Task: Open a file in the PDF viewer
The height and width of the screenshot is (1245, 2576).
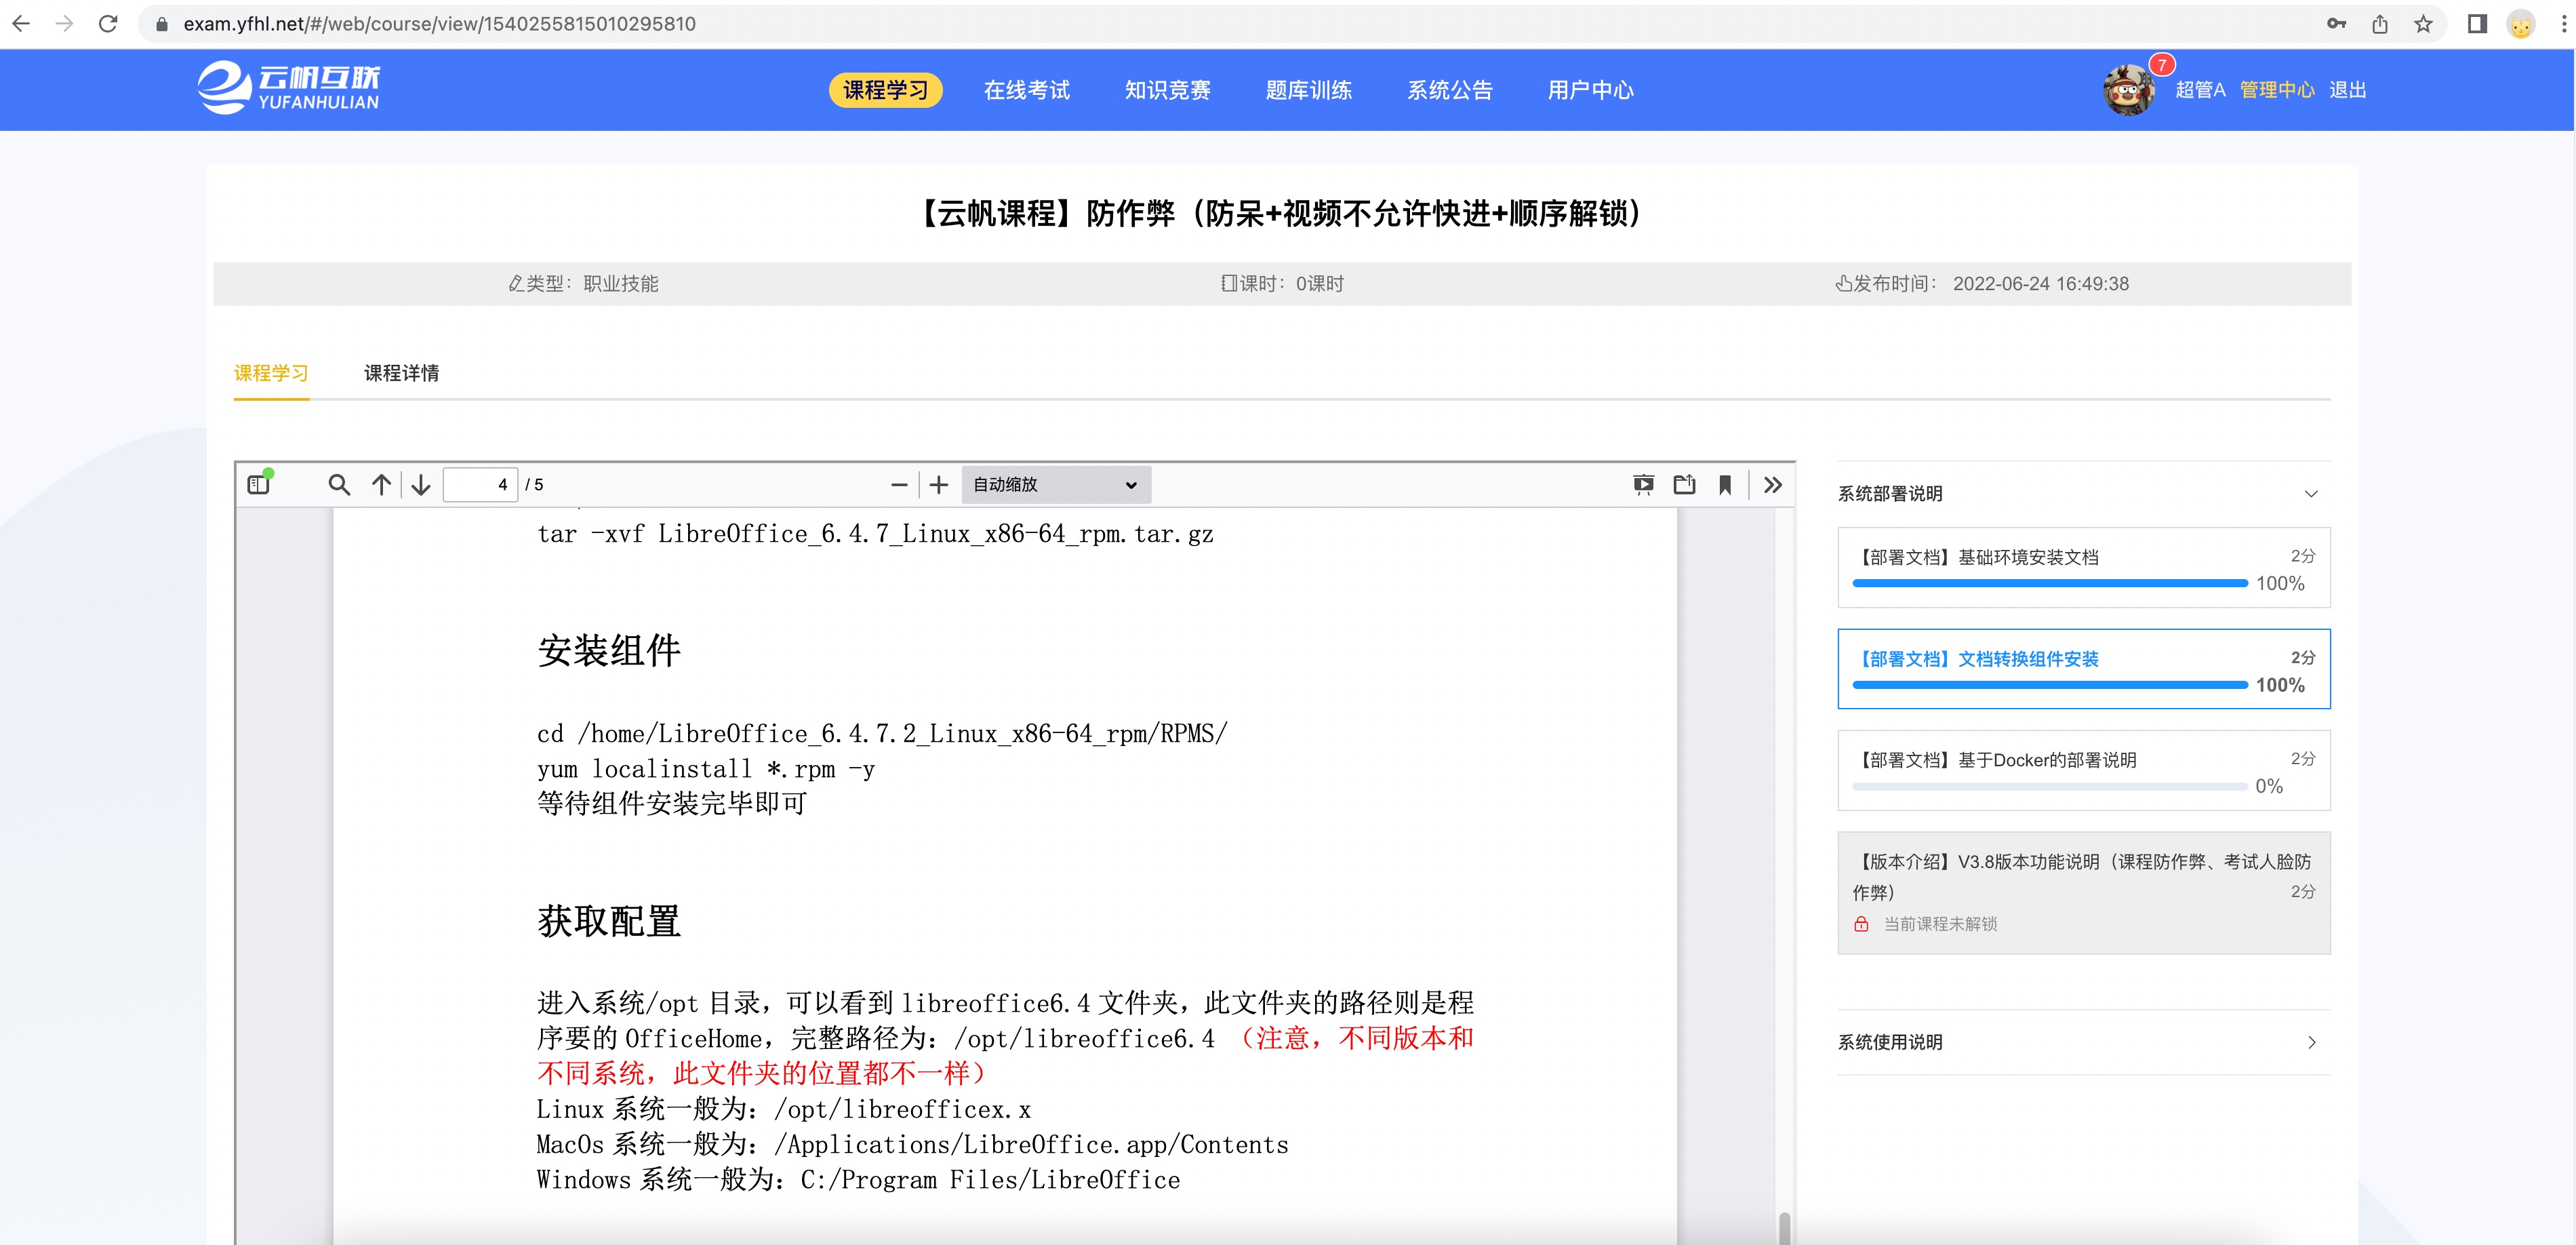Action: [x=1684, y=485]
